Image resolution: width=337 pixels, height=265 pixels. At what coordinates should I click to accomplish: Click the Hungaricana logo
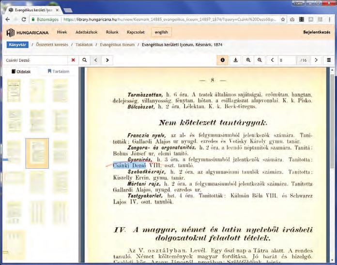27,32
